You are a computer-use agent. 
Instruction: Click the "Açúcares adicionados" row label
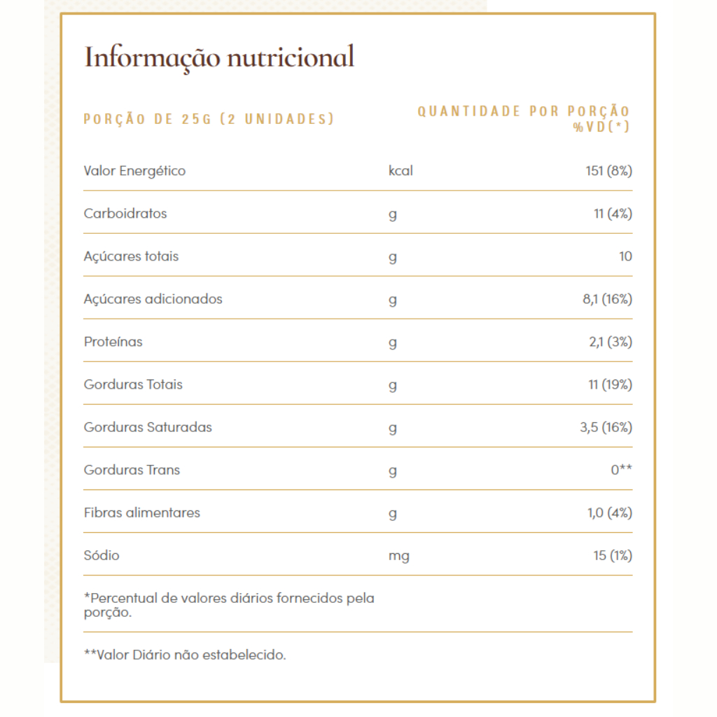coord(153,299)
